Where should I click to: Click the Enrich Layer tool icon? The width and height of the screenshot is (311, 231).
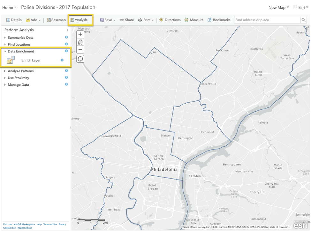[11, 60]
